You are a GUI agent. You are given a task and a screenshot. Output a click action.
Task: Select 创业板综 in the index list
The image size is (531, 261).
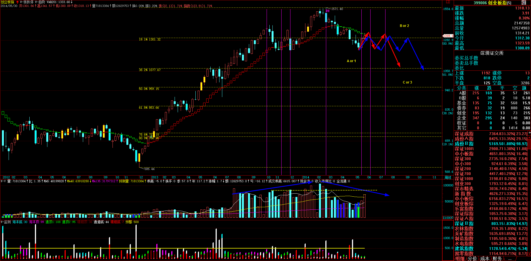(464, 204)
